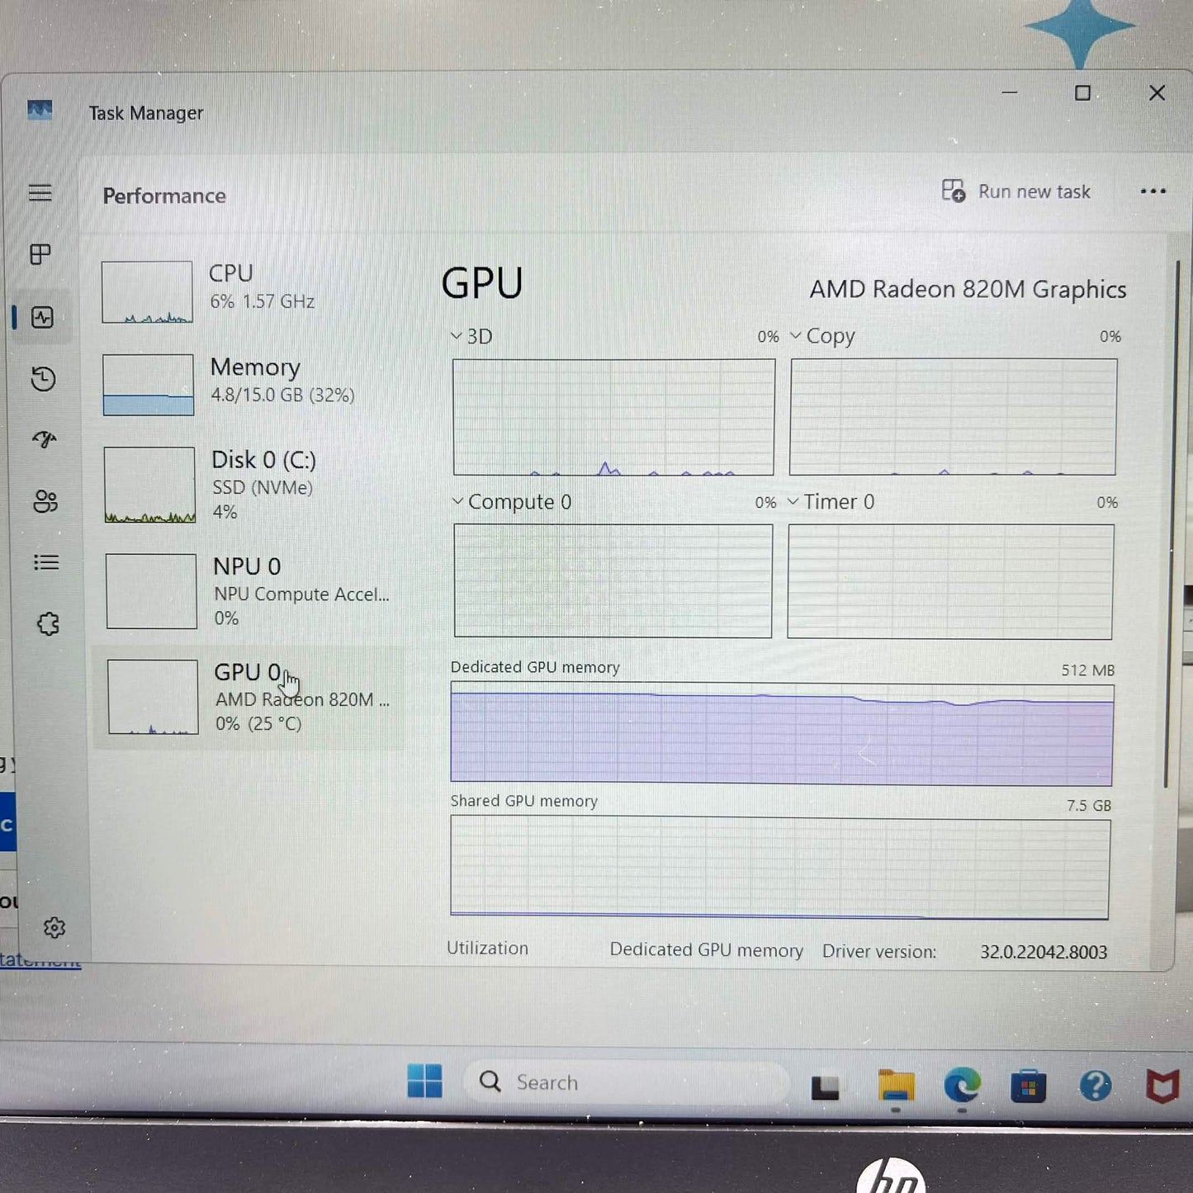The width and height of the screenshot is (1193, 1193).
Task: Open the hamburger navigation menu
Action: [x=40, y=192]
